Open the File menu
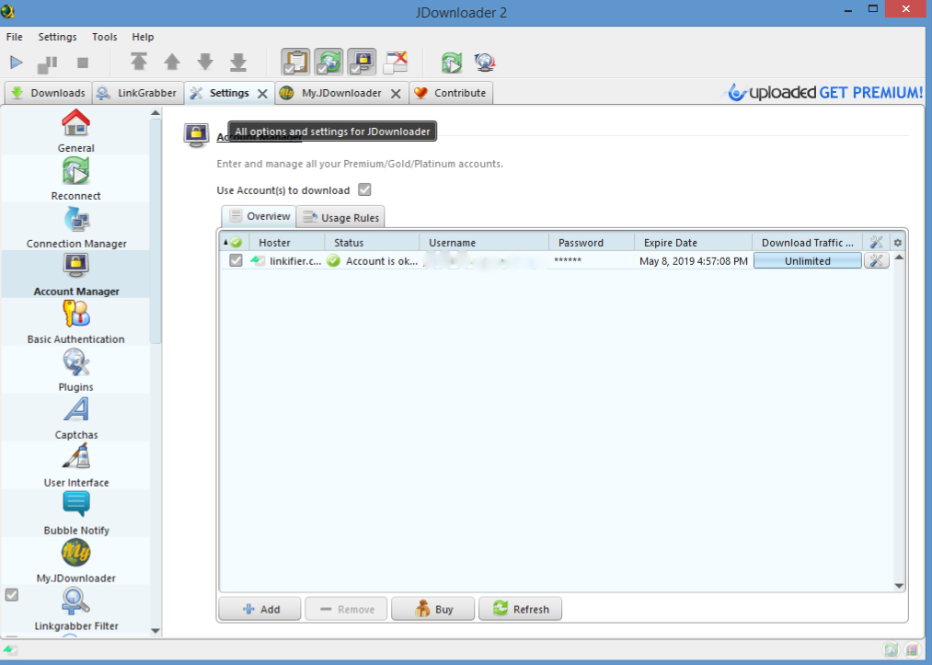 point(15,37)
